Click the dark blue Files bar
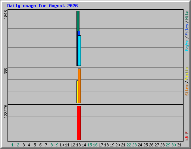The image size is (191, 149). 79,33
